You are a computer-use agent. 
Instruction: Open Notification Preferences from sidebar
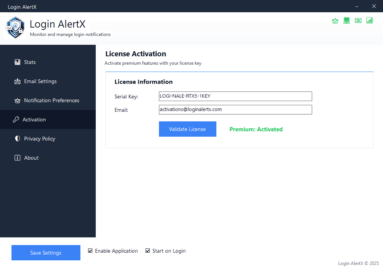click(48, 100)
